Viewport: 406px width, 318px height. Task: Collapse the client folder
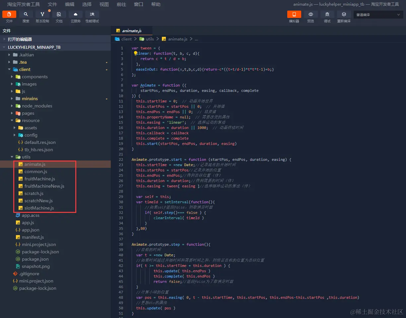pyautogui.click(x=55, y=69)
